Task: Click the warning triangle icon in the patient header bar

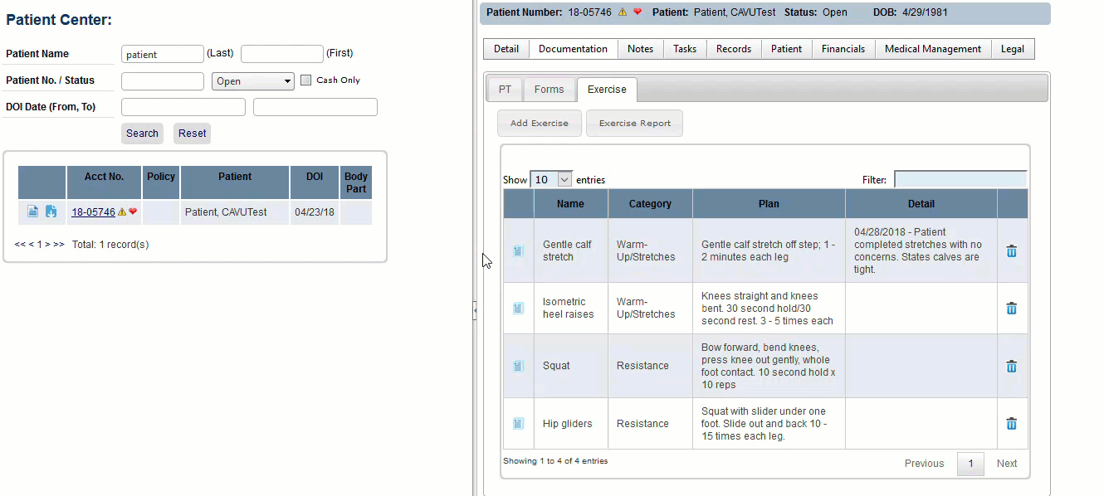Action: tap(623, 12)
